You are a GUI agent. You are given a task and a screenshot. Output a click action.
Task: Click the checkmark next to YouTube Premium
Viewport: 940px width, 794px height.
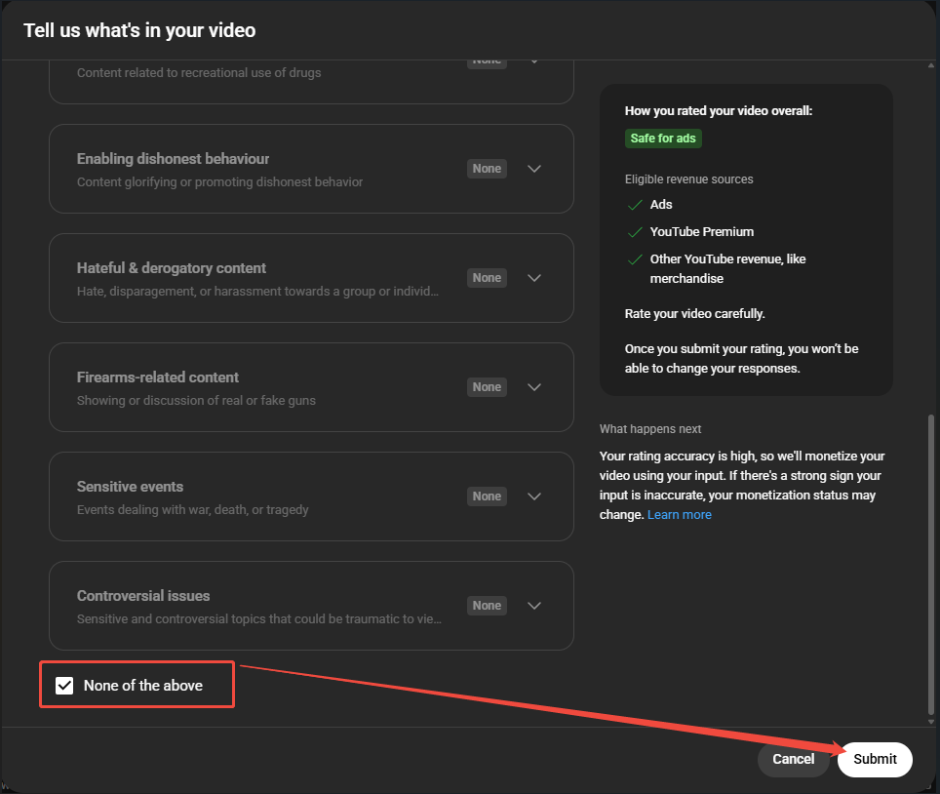point(635,231)
